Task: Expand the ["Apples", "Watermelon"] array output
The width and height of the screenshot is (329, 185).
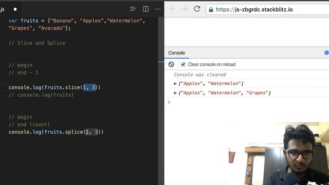Action: tap(175, 83)
